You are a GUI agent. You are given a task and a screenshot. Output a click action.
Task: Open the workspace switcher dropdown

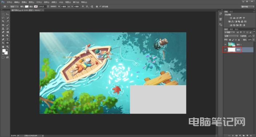pyautogui.click(x=248, y=7)
